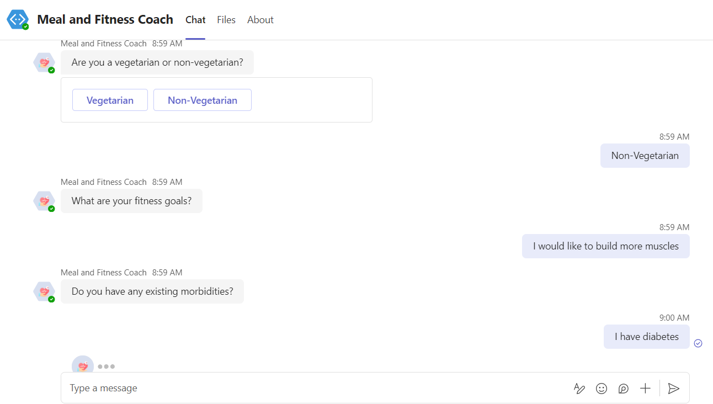Select the Non-Vegetarian option
The height and width of the screenshot is (404, 713).
click(x=202, y=100)
